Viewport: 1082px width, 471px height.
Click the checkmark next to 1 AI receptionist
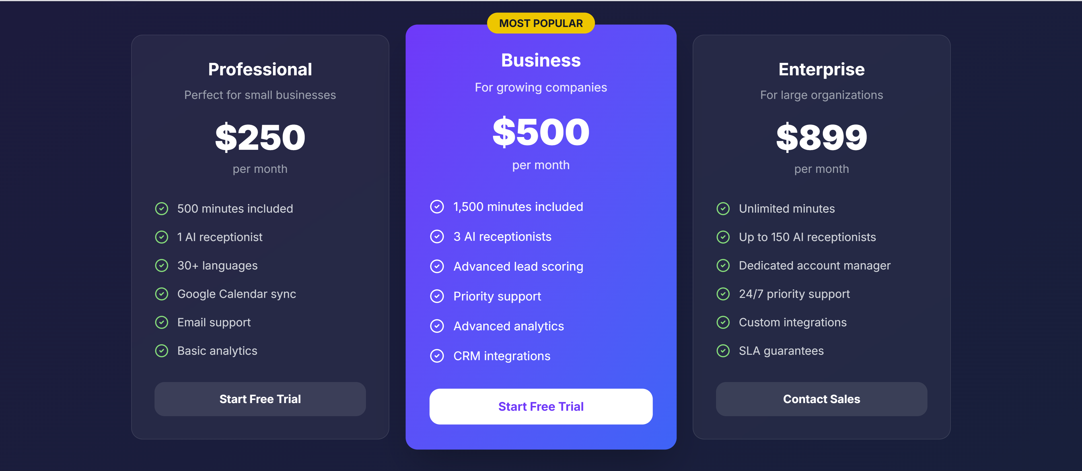(162, 237)
